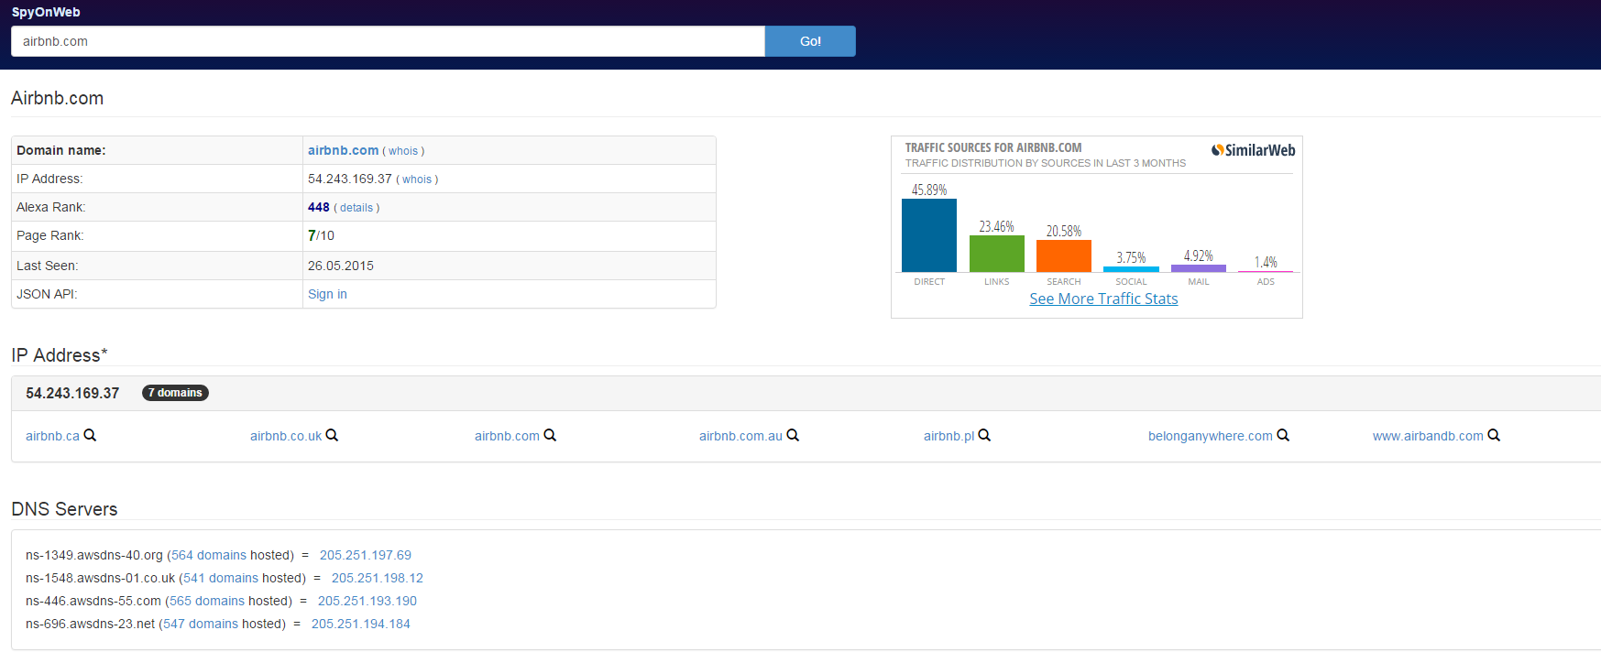Open the www.airbandb.com domain link

[1428, 436]
